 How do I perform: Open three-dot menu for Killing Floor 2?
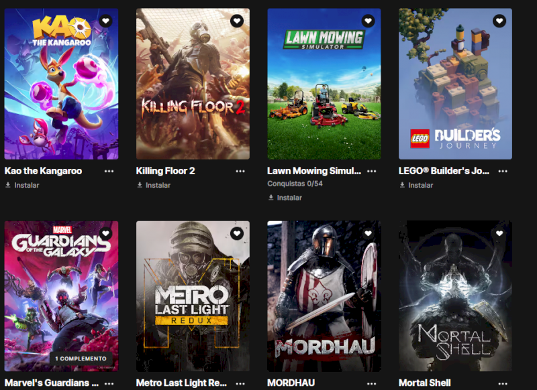[240, 171]
